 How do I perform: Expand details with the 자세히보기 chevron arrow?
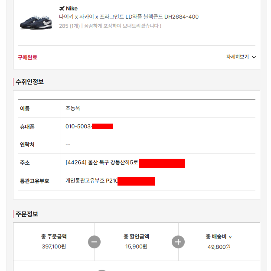click(254, 57)
